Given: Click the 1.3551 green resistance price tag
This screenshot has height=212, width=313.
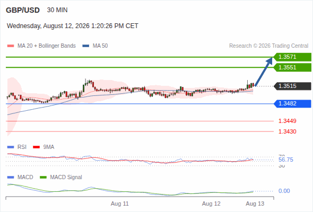Looking at the screenshot, I should coord(292,67).
